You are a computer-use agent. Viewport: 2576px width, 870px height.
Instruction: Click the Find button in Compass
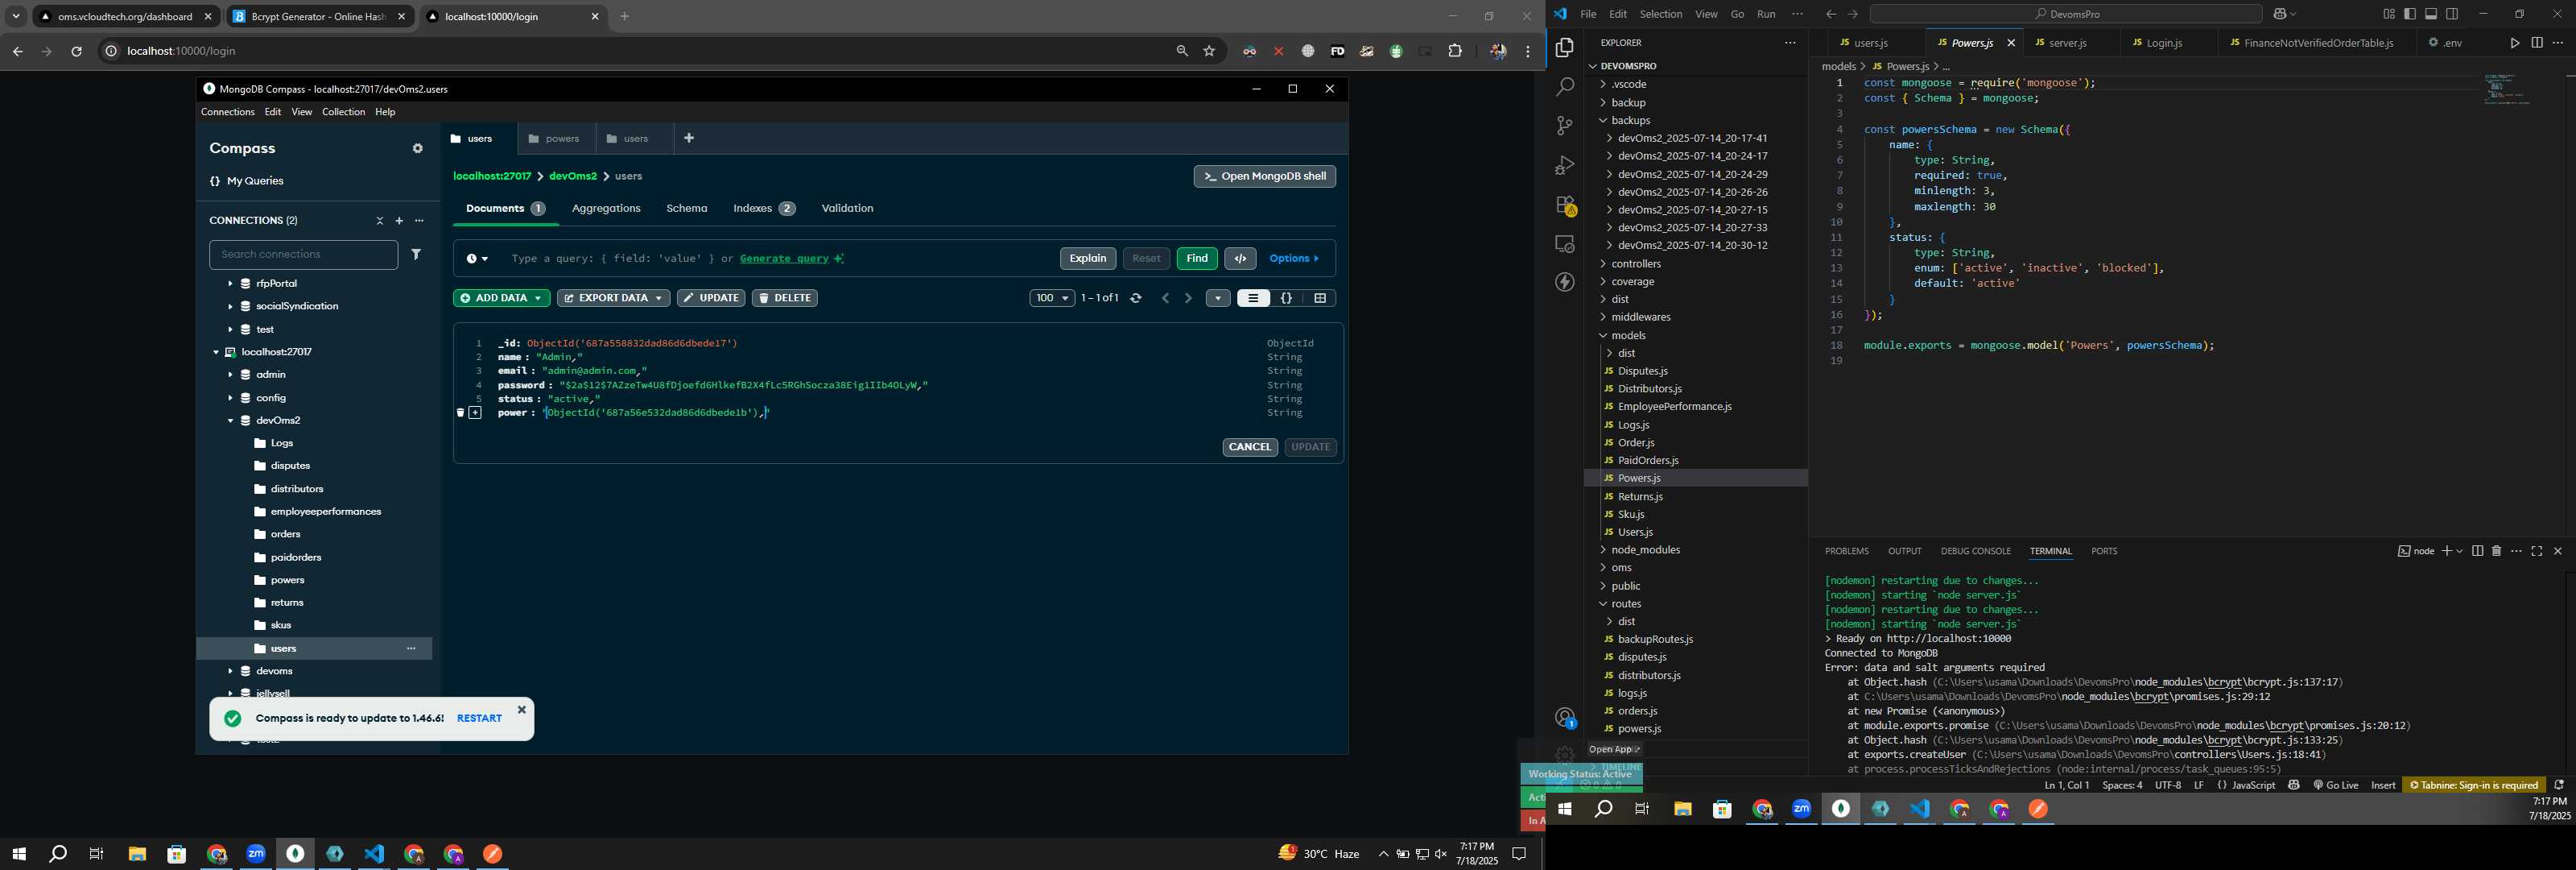tap(1197, 259)
